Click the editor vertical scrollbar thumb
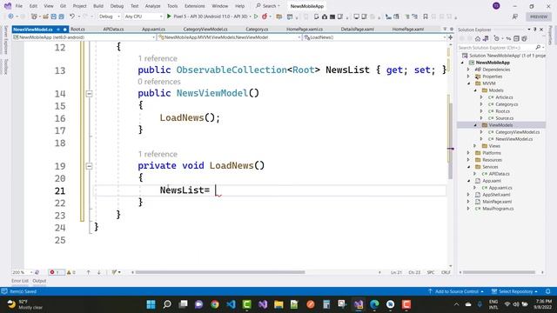This screenshot has height=313, width=557. [451, 141]
